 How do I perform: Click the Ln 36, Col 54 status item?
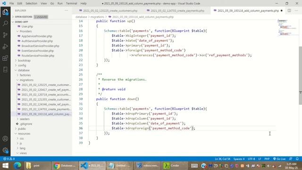[222, 159]
